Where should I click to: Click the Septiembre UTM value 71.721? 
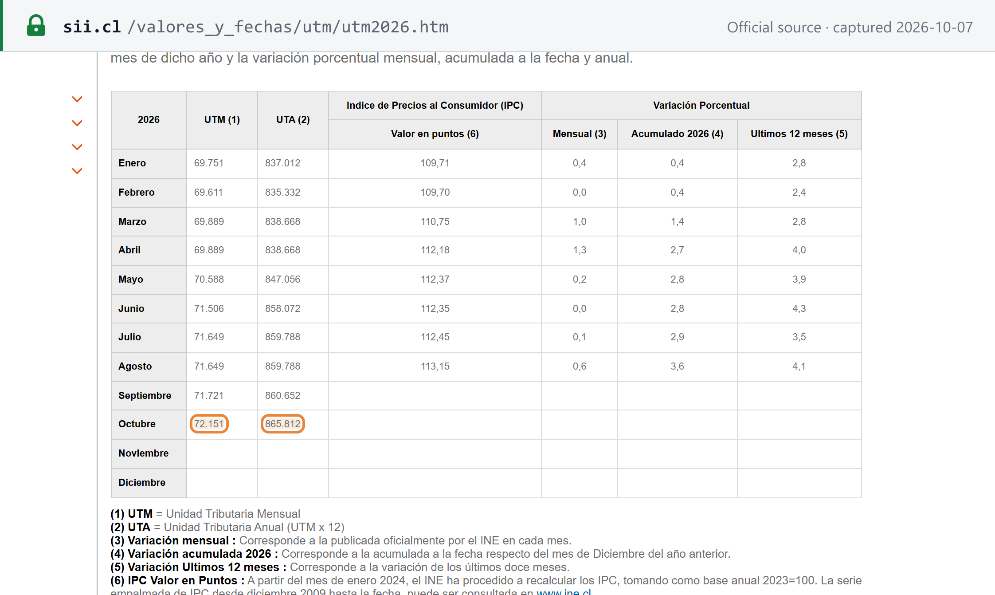pos(209,395)
